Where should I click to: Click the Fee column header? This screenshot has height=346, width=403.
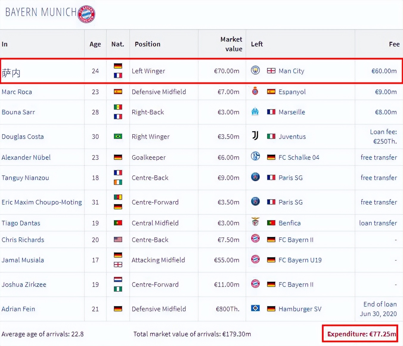coord(394,44)
